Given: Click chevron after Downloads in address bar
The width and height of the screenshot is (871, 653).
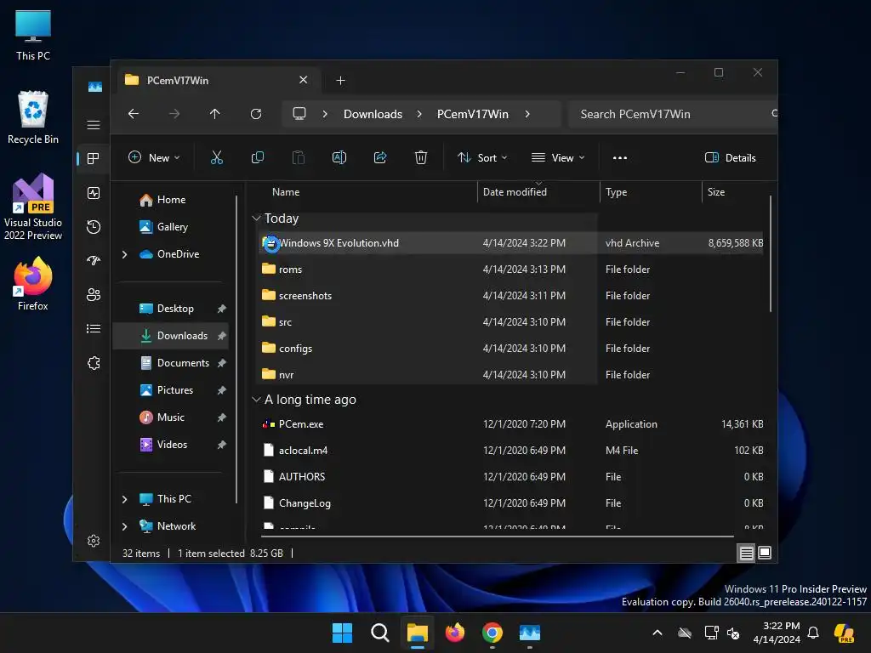Looking at the screenshot, I should pos(419,114).
